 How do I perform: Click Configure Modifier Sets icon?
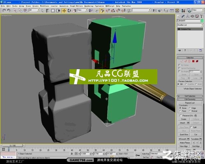tap(201, 51)
